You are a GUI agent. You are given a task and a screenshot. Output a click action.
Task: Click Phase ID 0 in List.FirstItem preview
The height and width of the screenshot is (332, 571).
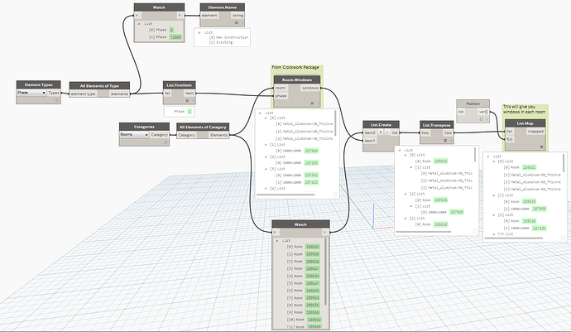190,112
